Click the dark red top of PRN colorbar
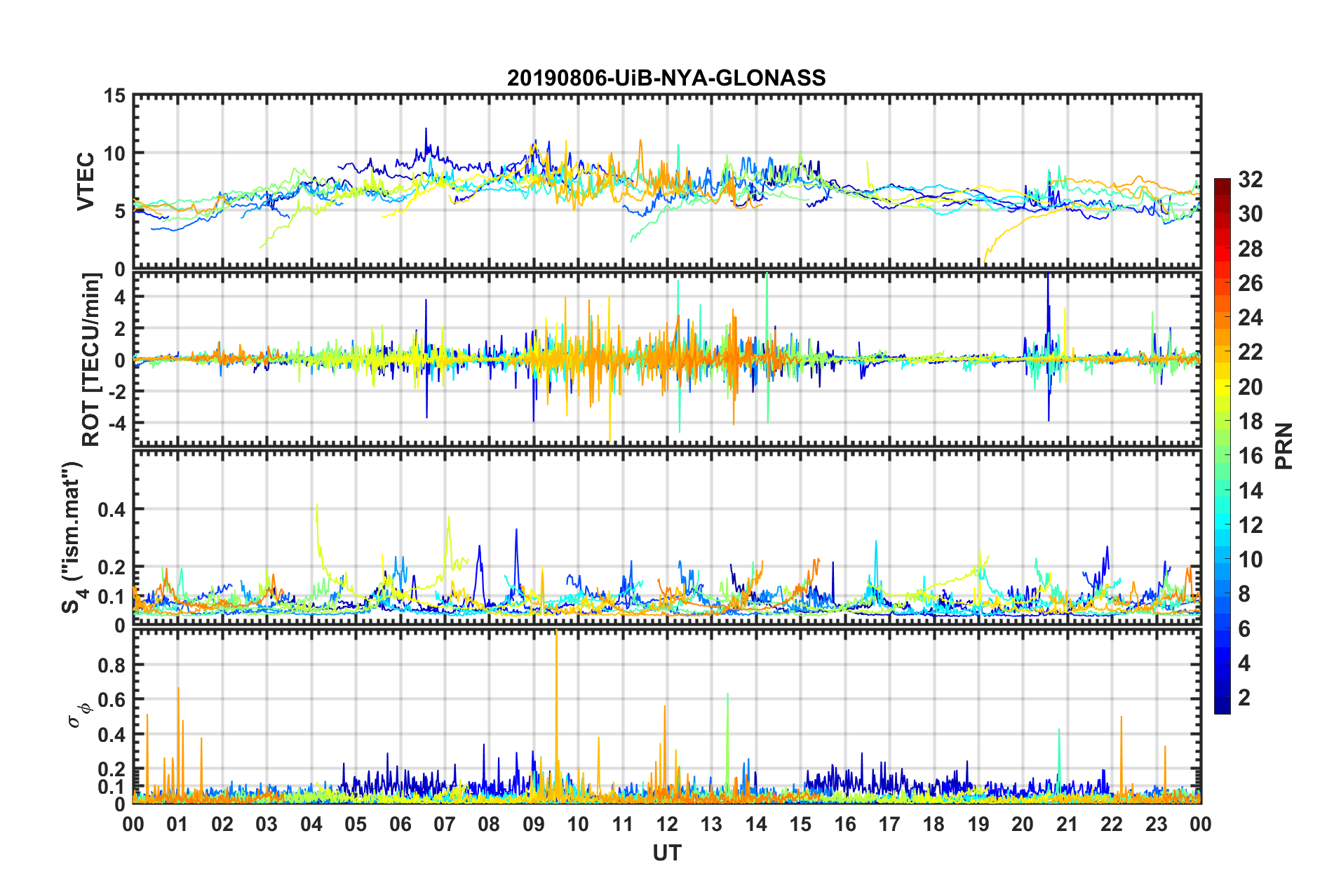This screenshot has width=1334, height=892. [x=1222, y=184]
